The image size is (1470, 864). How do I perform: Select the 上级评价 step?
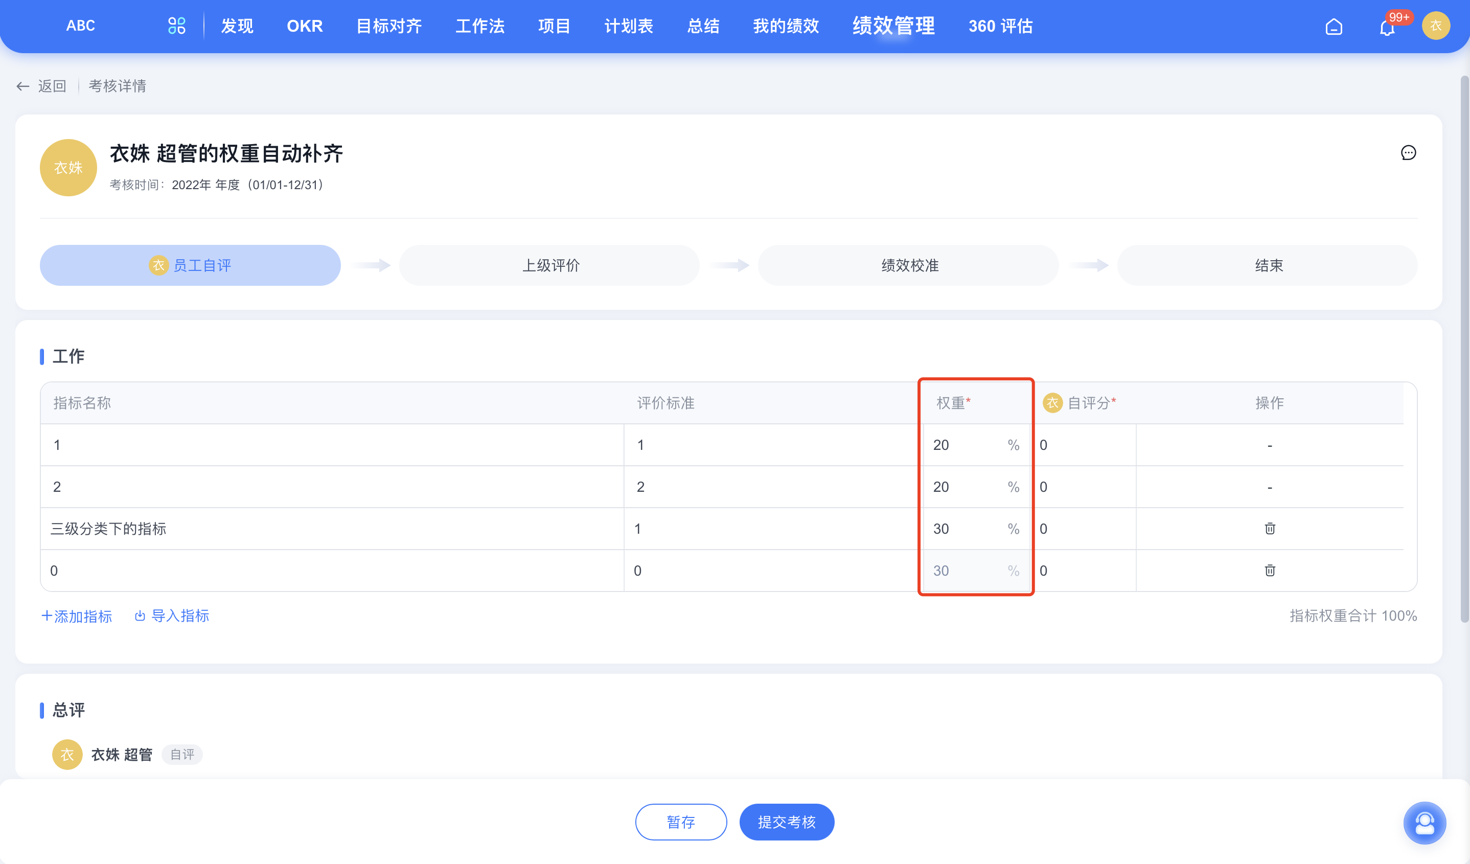549,265
